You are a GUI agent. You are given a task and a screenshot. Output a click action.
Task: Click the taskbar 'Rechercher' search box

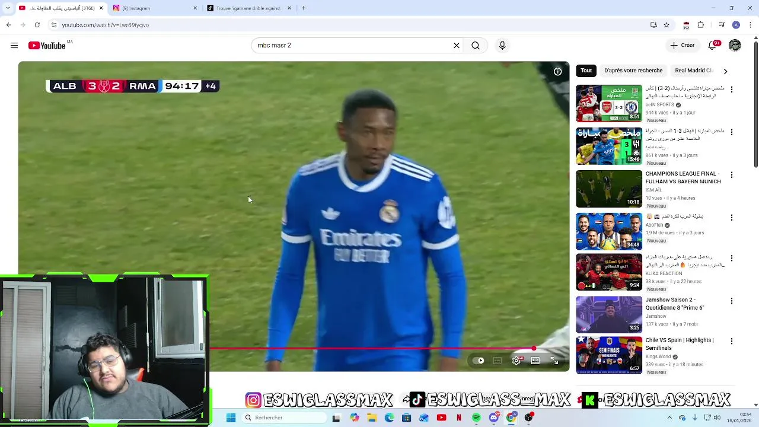tap(285, 418)
